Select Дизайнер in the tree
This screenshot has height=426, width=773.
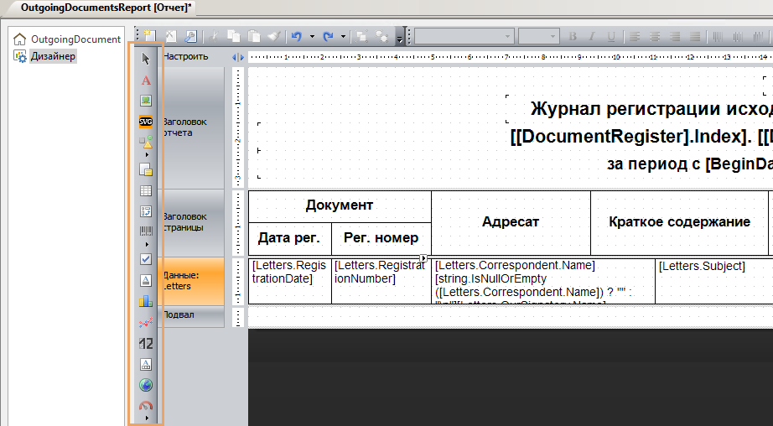coord(53,56)
